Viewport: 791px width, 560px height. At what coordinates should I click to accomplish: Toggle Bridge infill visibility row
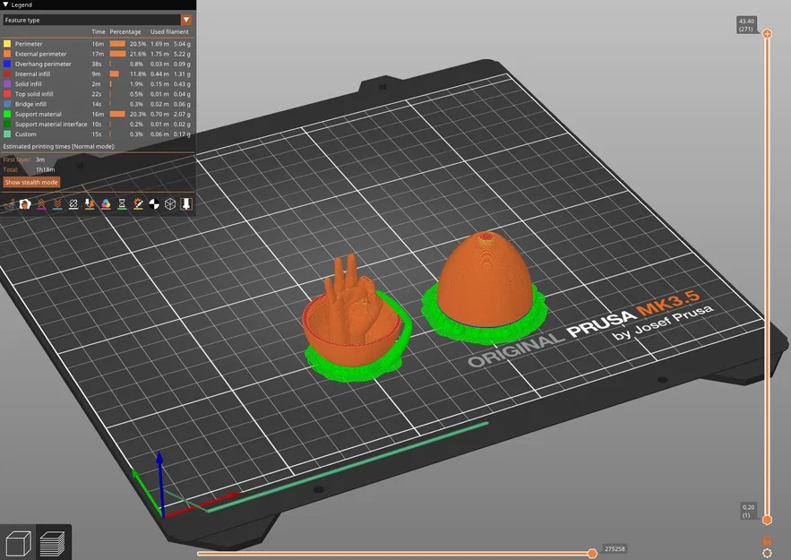(x=98, y=105)
